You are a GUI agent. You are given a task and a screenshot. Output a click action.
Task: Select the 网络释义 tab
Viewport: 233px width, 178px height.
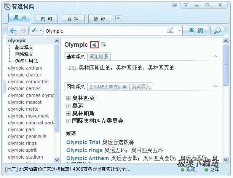pyautogui.click(x=75, y=87)
